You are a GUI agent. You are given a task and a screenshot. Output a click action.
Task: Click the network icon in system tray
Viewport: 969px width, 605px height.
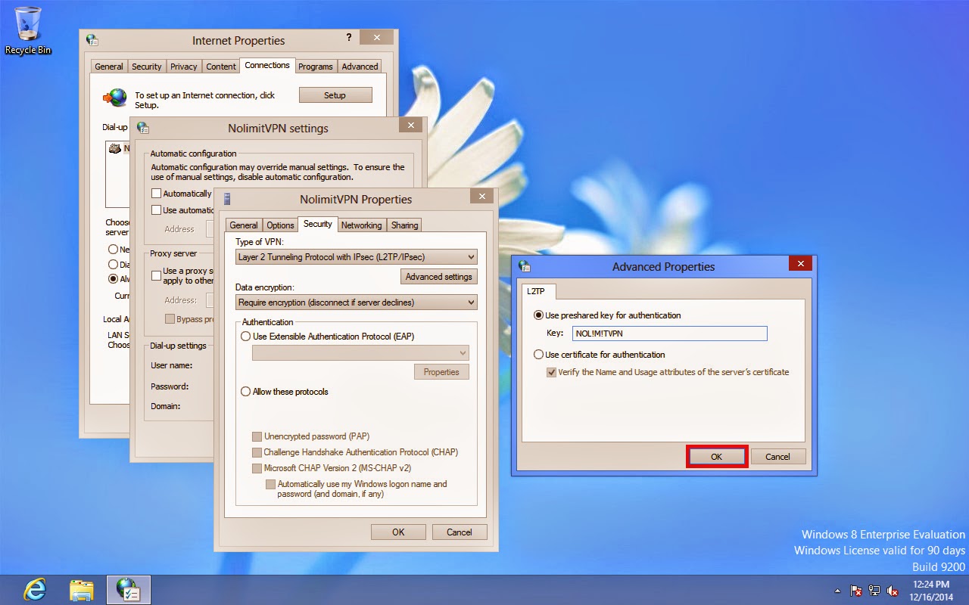point(875,591)
